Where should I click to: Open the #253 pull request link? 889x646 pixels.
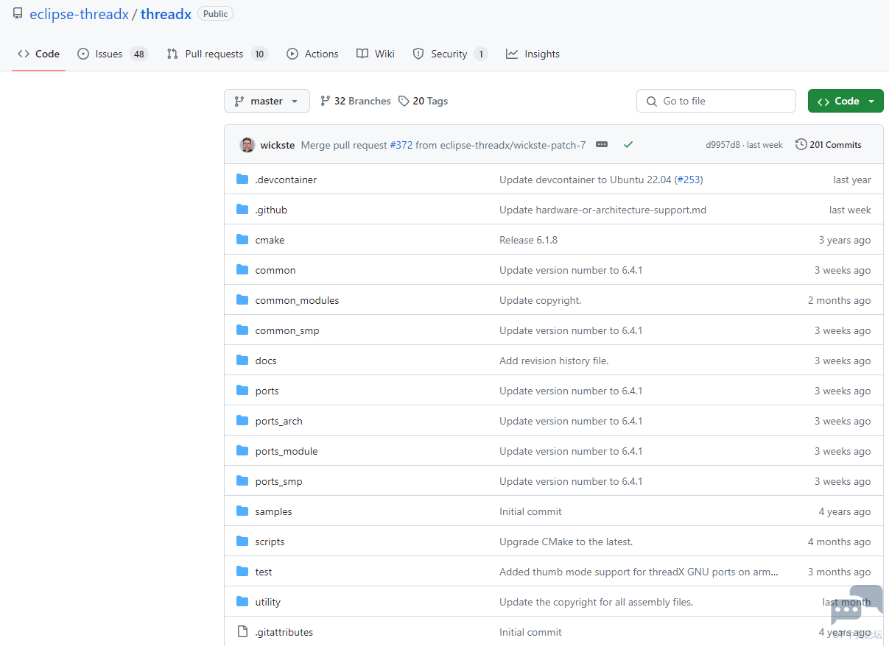pyautogui.click(x=689, y=180)
